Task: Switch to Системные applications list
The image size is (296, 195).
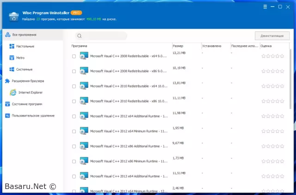Action: [x=24, y=69]
